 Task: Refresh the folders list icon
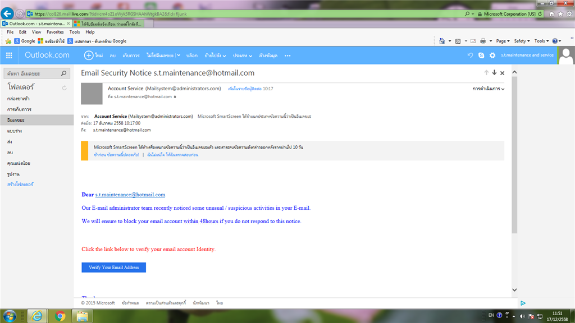[x=64, y=87]
